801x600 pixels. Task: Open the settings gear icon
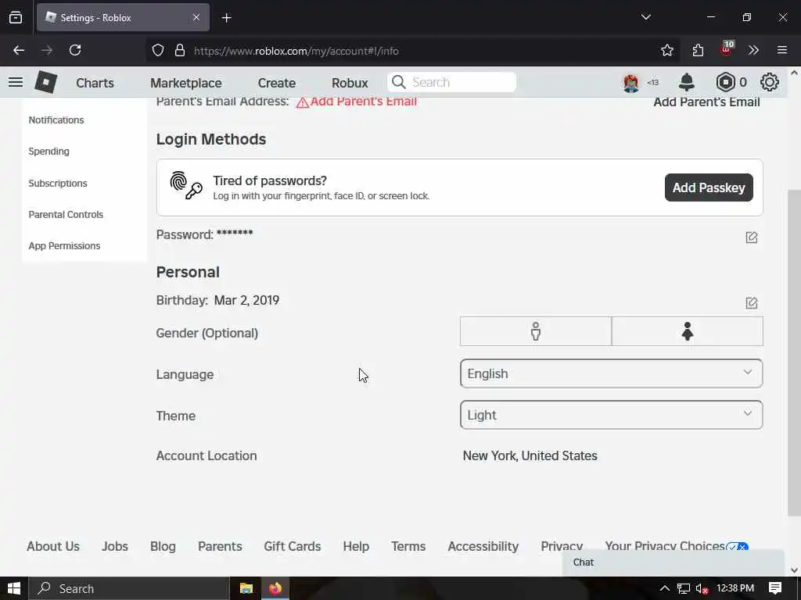coord(770,82)
